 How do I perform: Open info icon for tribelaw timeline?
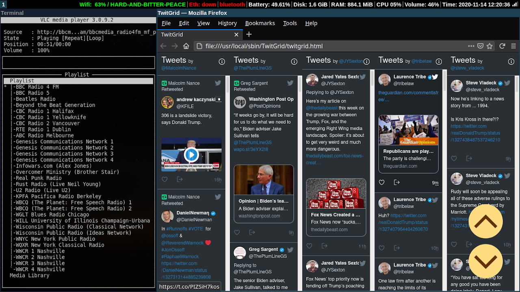(439, 62)
